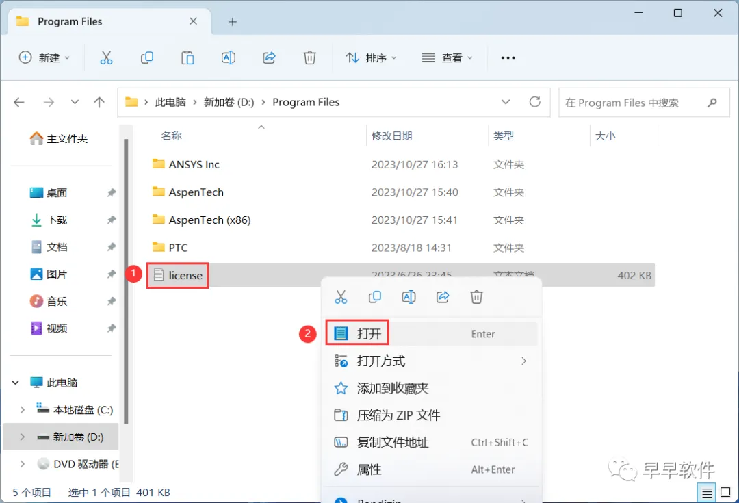Go back with the left arrow
Image resolution: width=739 pixels, height=503 pixels.
19,102
